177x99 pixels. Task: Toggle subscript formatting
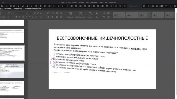click(33, 17)
